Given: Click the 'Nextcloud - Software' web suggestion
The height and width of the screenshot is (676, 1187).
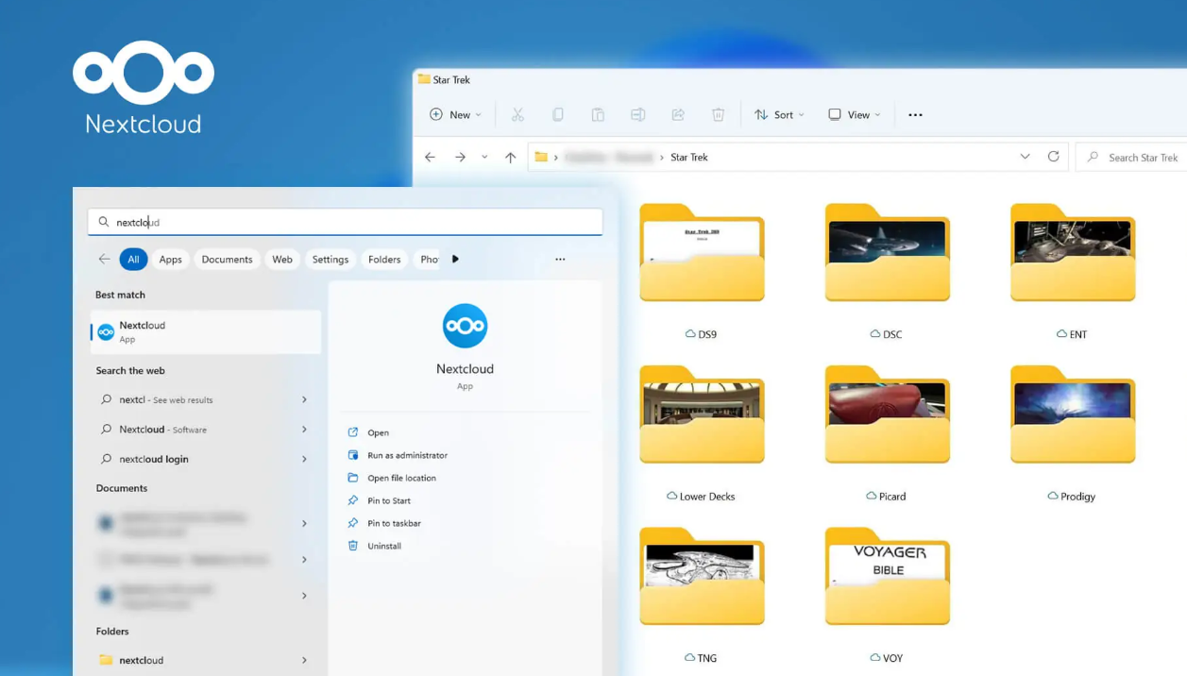Looking at the screenshot, I should (x=206, y=429).
